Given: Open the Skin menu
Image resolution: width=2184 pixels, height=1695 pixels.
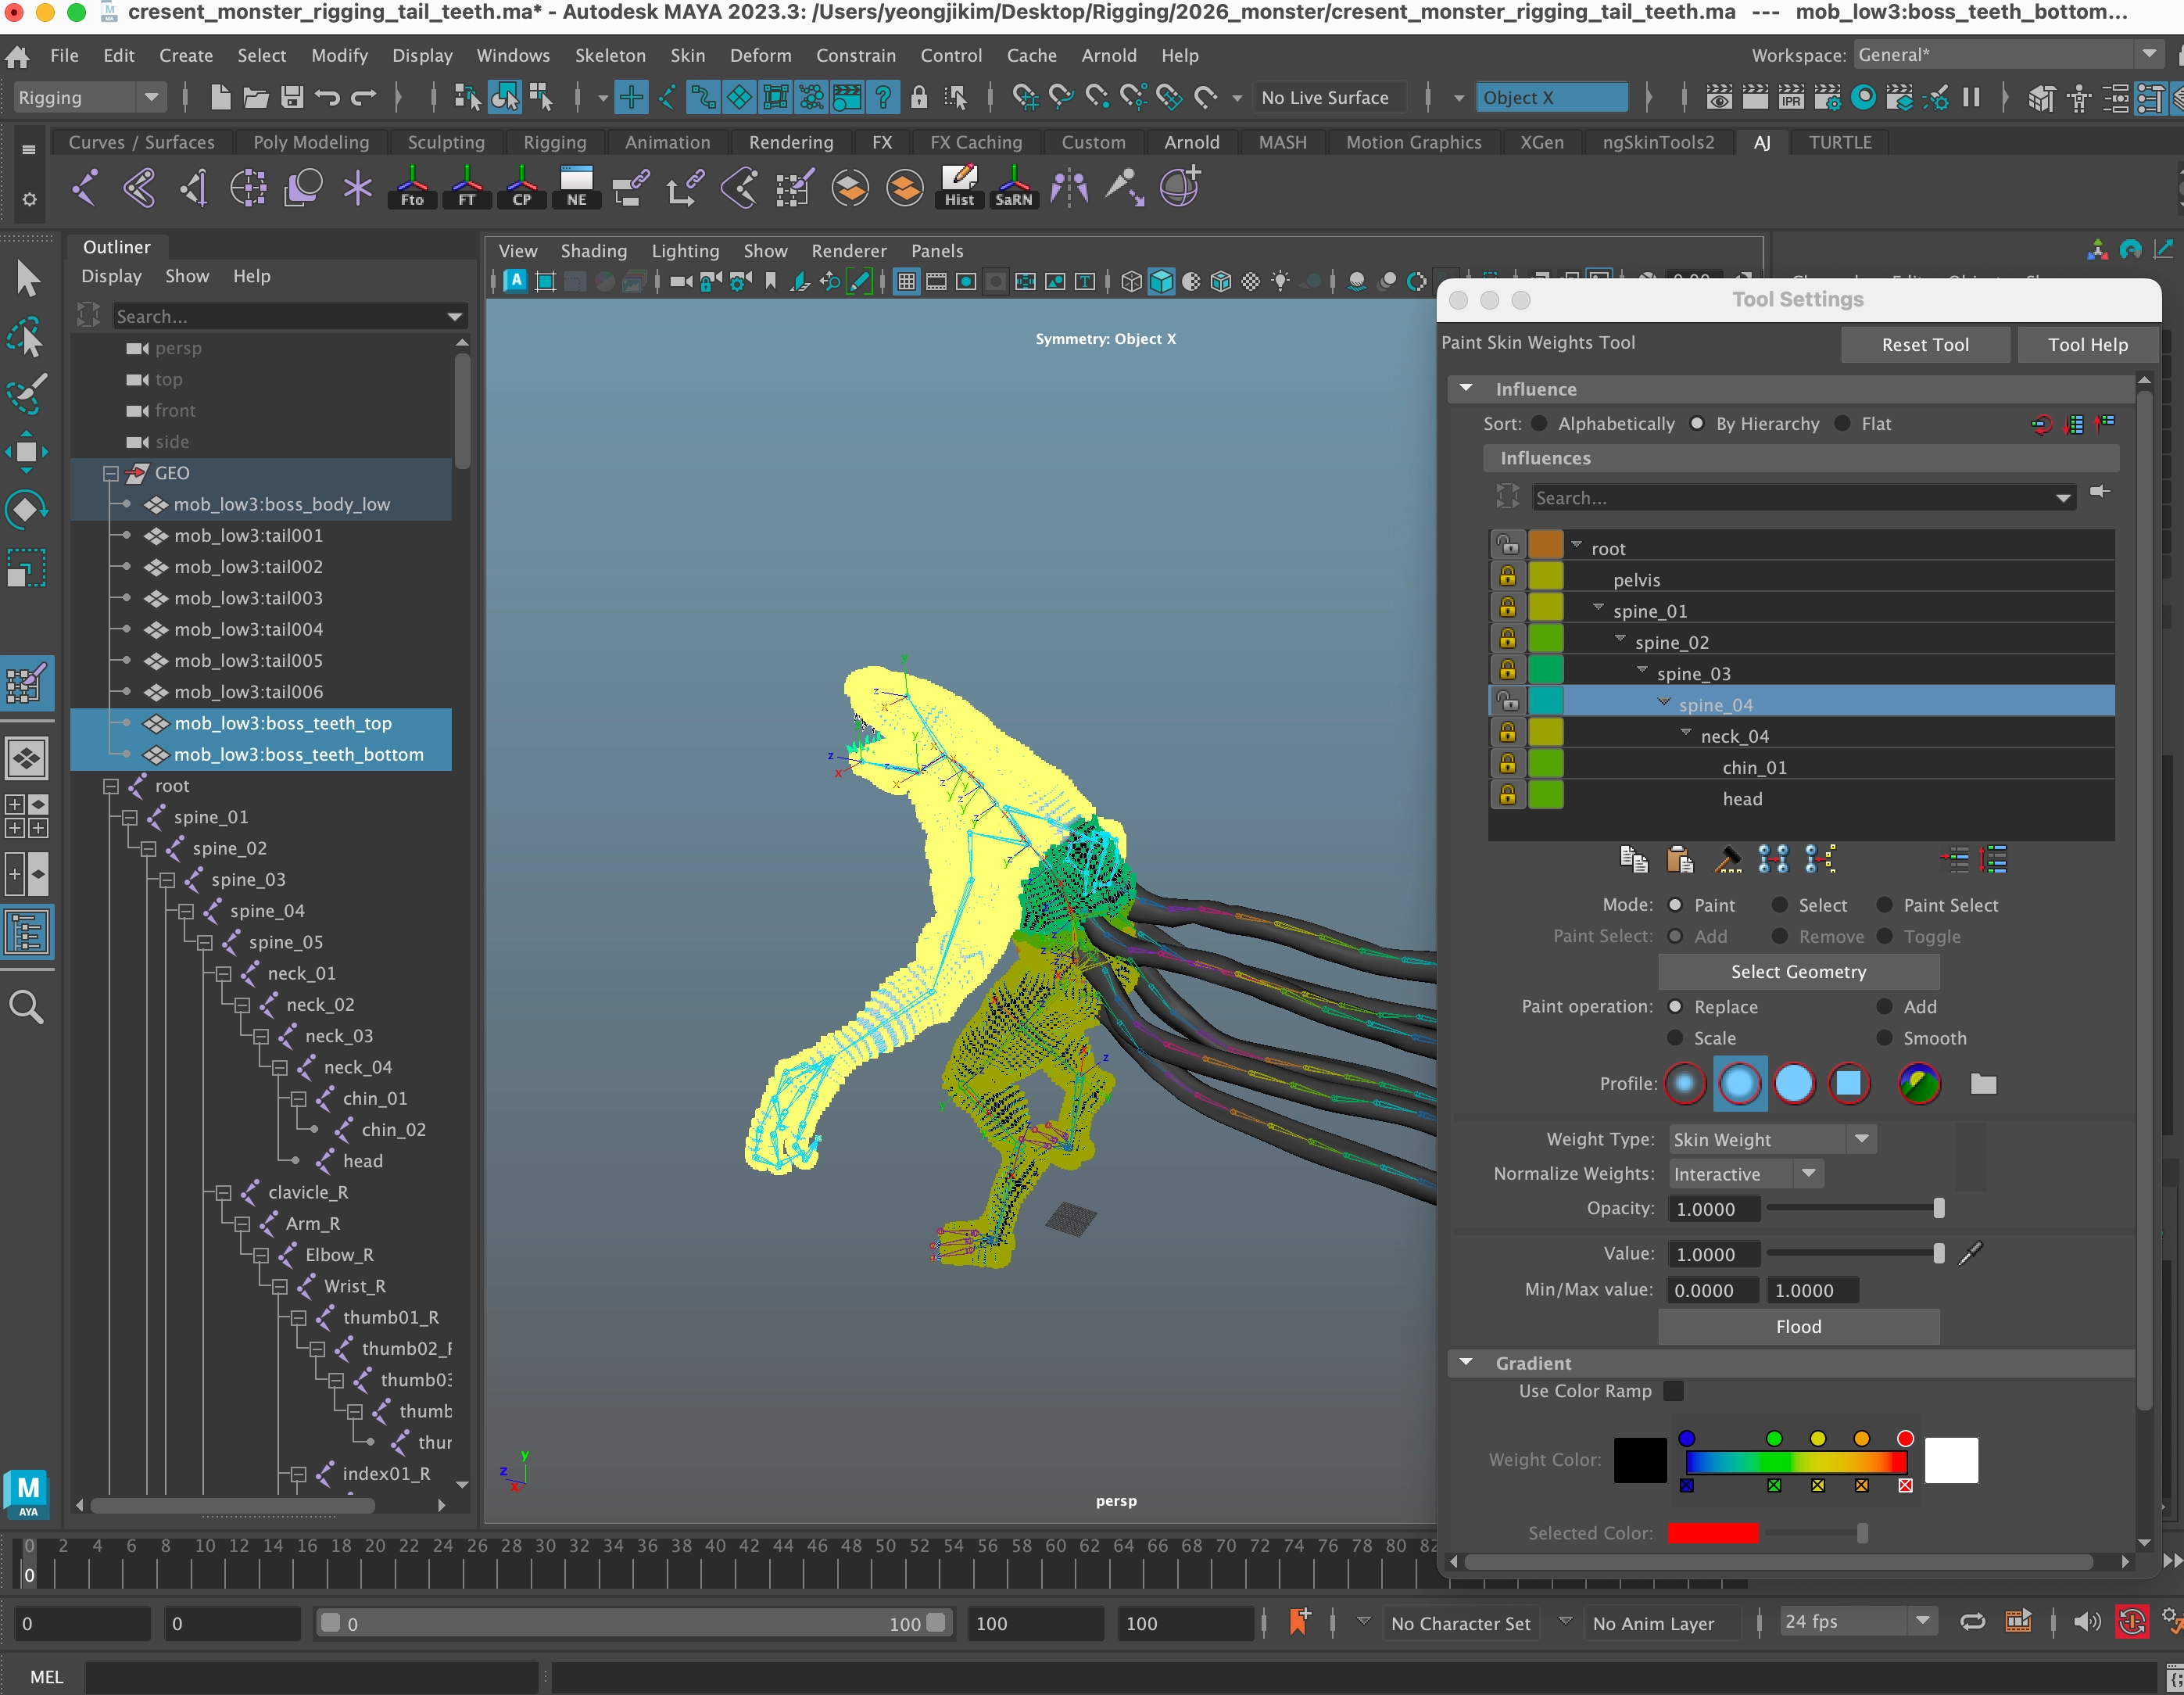Looking at the screenshot, I should click(687, 55).
